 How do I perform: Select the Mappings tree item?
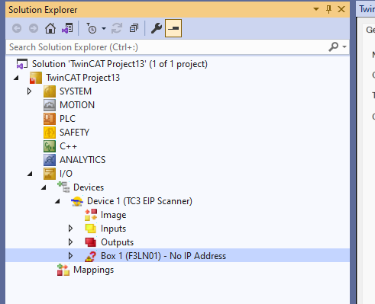pyautogui.click(x=93, y=270)
